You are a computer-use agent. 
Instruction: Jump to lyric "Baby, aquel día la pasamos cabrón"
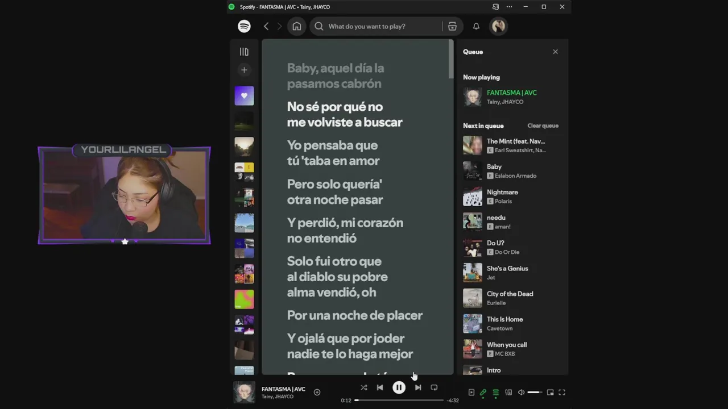point(336,76)
